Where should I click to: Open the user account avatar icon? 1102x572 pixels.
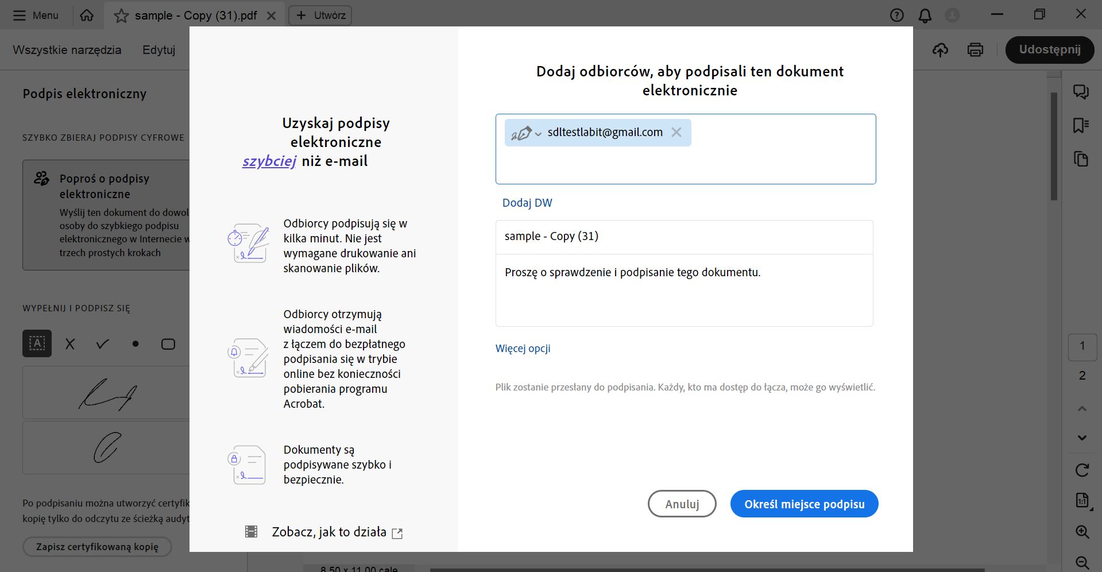(952, 16)
